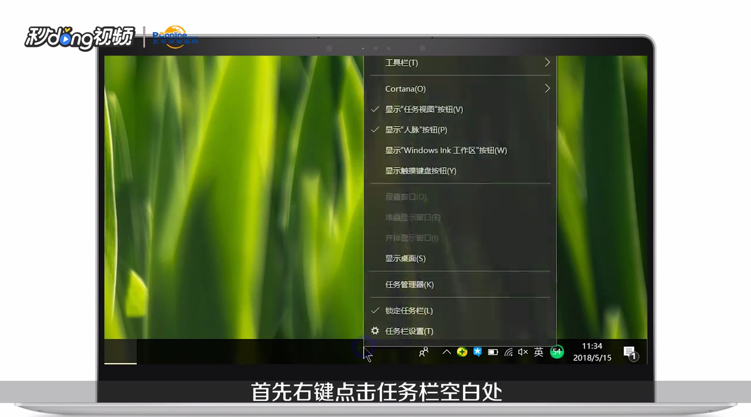Click the active app button on taskbar left
Viewport: 751px width, 417px height.
120,351
